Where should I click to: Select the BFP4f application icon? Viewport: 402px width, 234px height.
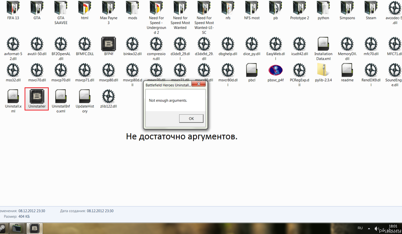point(109,46)
